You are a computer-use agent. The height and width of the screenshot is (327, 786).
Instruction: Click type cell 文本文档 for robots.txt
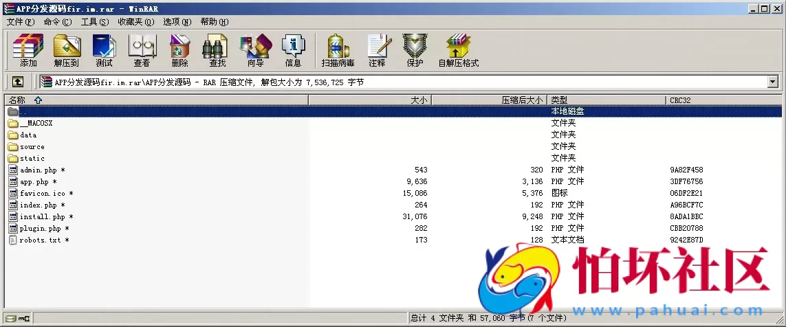[x=567, y=240]
